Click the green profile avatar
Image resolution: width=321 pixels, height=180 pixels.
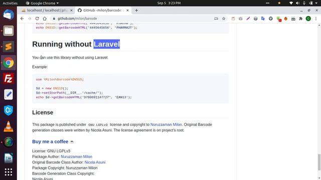pyautogui.click(x=308, y=18)
